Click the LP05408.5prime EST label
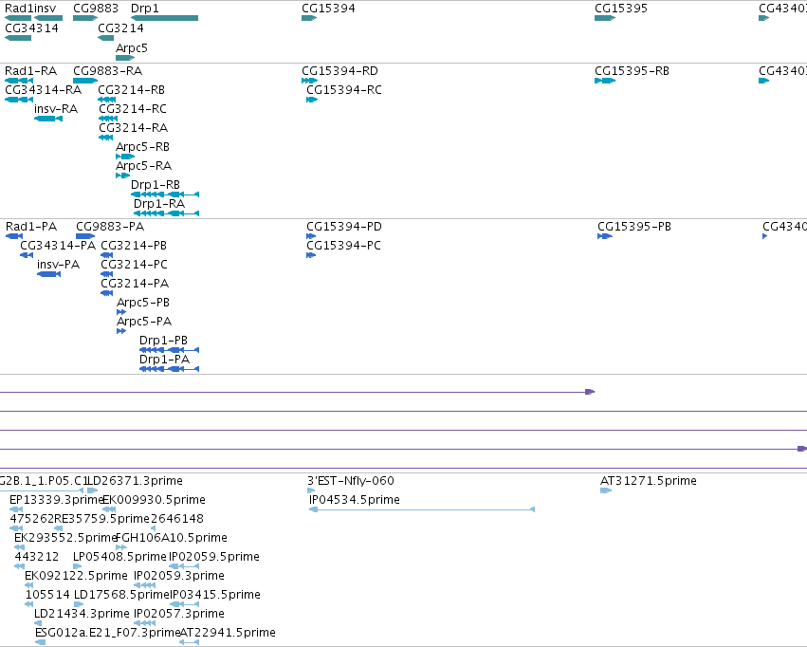Screen dimensions: 807x647 click(119, 557)
